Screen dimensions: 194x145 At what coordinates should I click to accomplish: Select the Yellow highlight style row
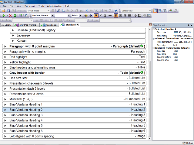[74, 62]
